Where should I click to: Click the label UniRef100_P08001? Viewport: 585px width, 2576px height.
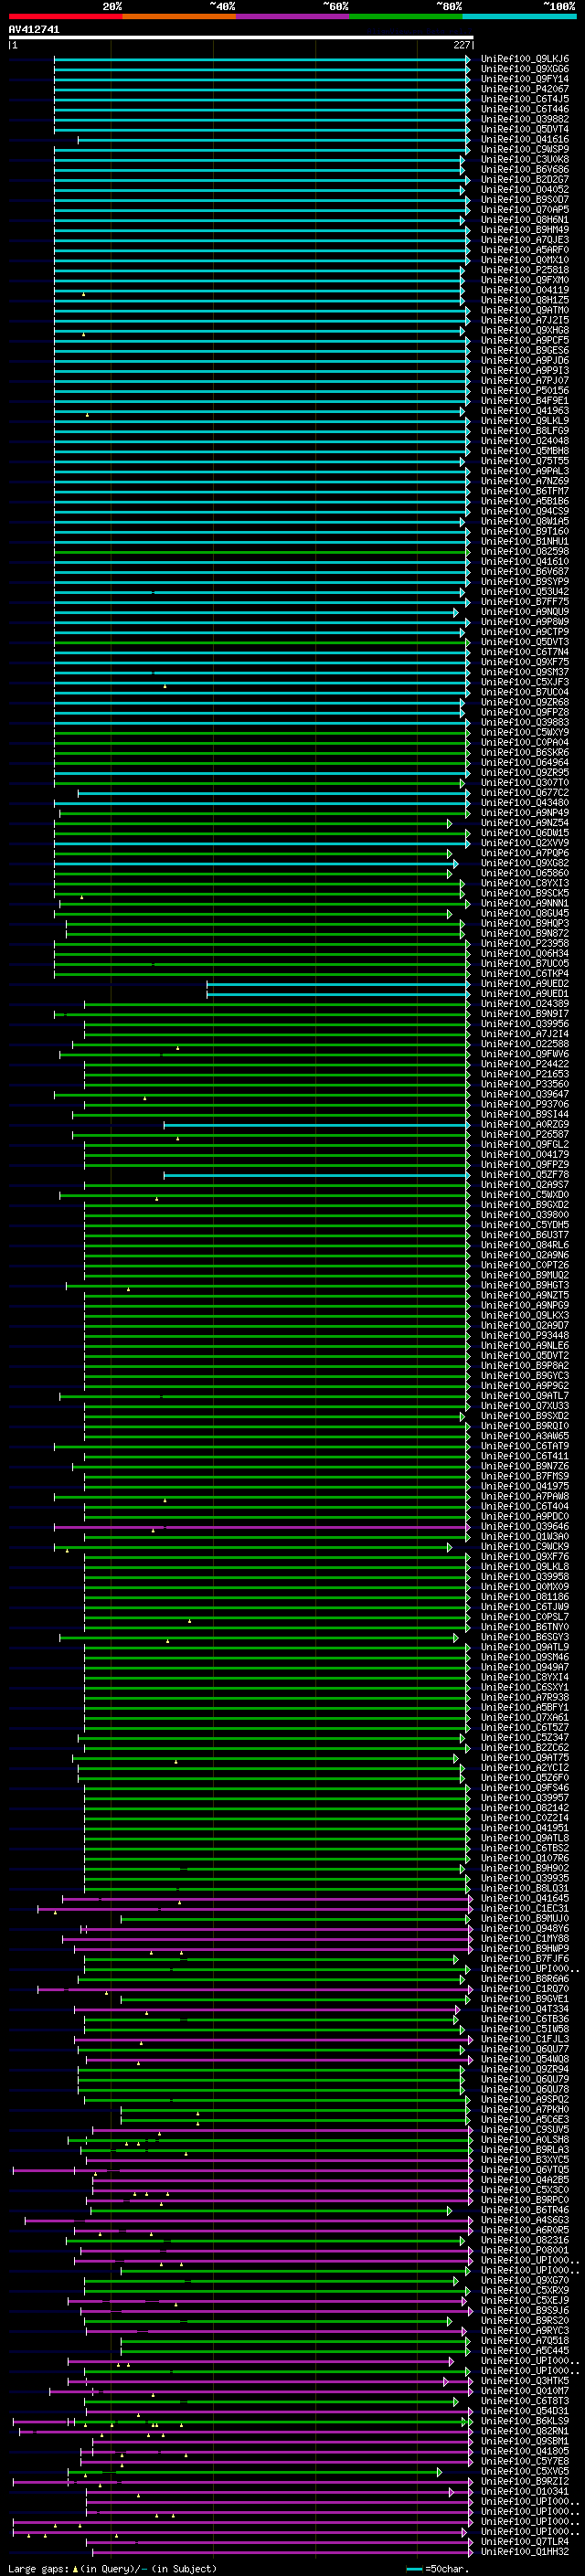(x=524, y=2250)
